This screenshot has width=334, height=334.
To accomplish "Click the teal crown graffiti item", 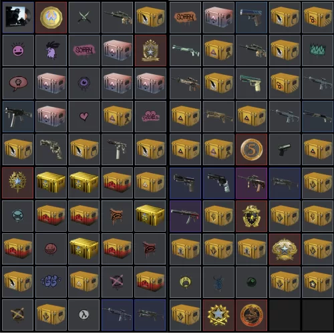I will 318,51.
